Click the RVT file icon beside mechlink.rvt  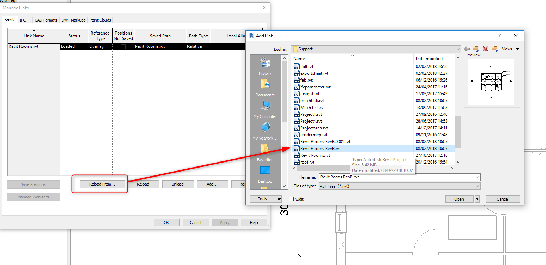pyautogui.click(x=297, y=101)
